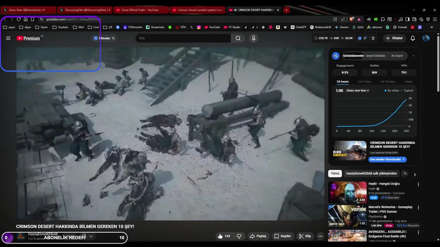440x247 pixels.
Task: Switch to Dune Official Trailer browser tab
Action: (x=141, y=10)
